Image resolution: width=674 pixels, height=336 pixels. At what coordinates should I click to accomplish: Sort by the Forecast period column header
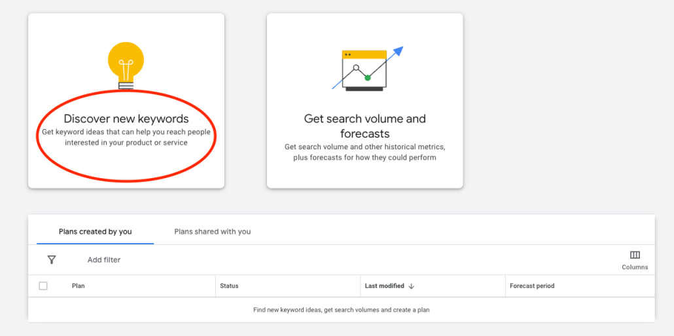click(x=532, y=286)
